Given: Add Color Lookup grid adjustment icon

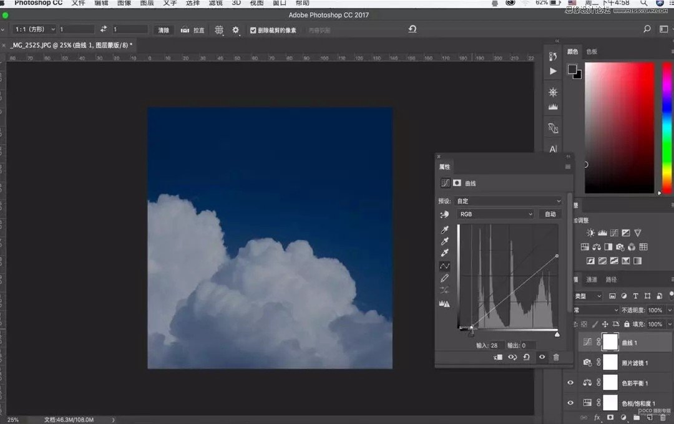Looking at the screenshot, I should pos(643,247).
